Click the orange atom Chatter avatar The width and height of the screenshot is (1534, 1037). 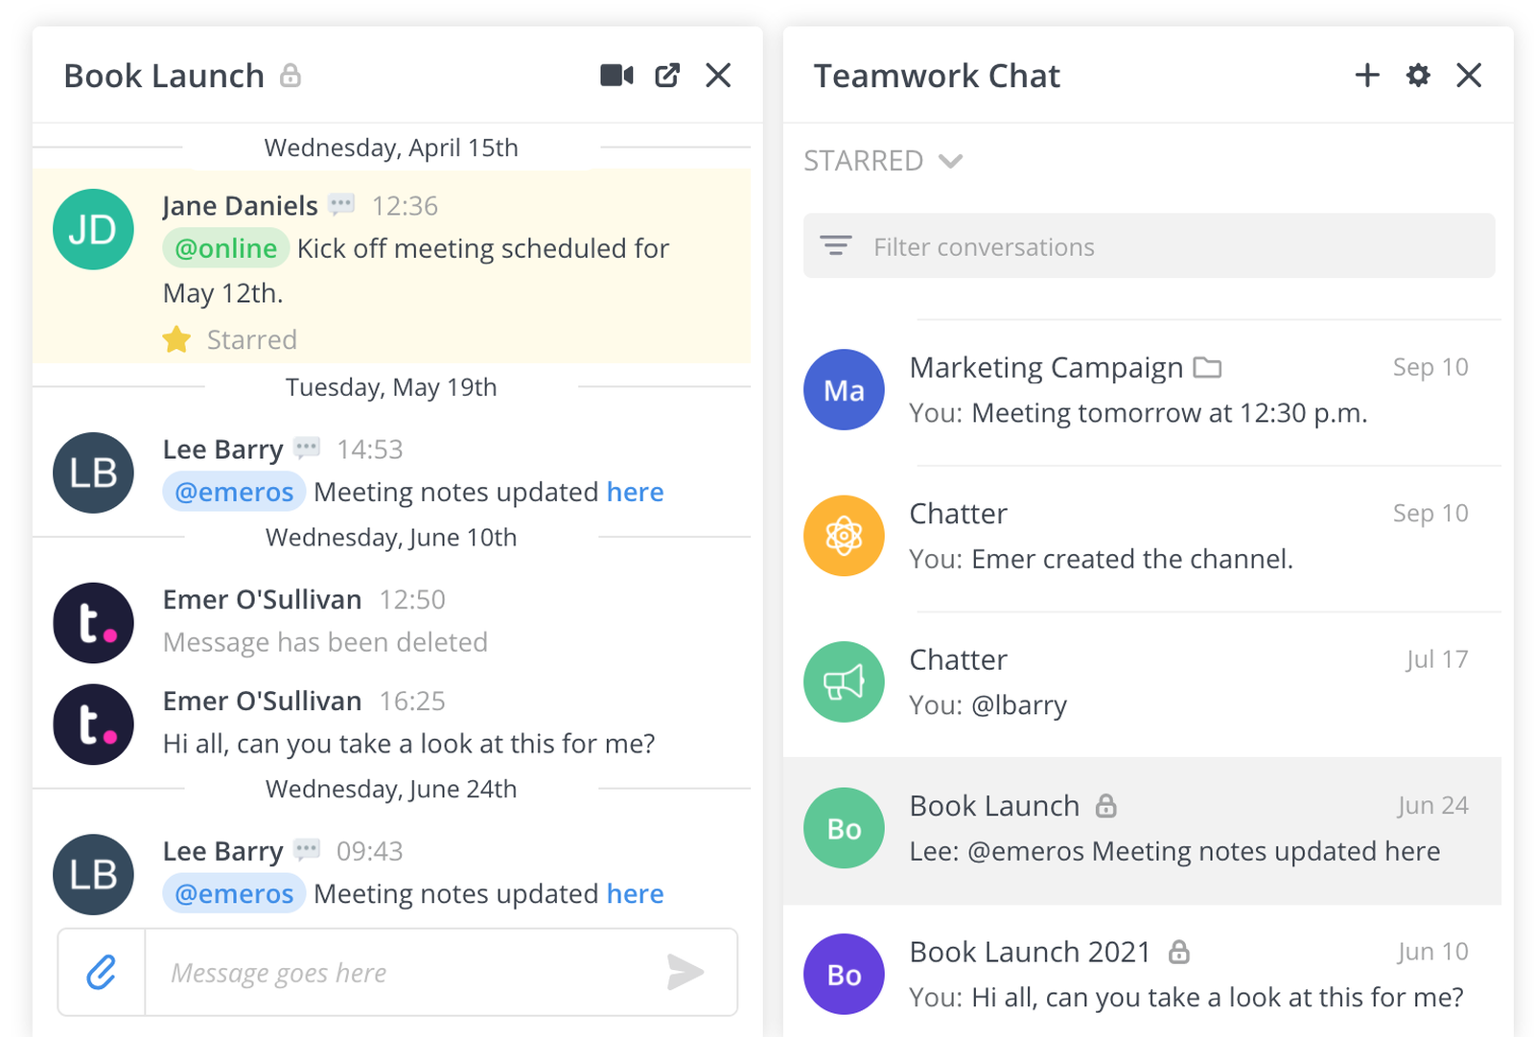tap(843, 535)
